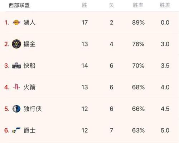This screenshot has height=143, width=179.
Task: Open the 掘金 team name
Action: pyautogui.click(x=29, y=44)
